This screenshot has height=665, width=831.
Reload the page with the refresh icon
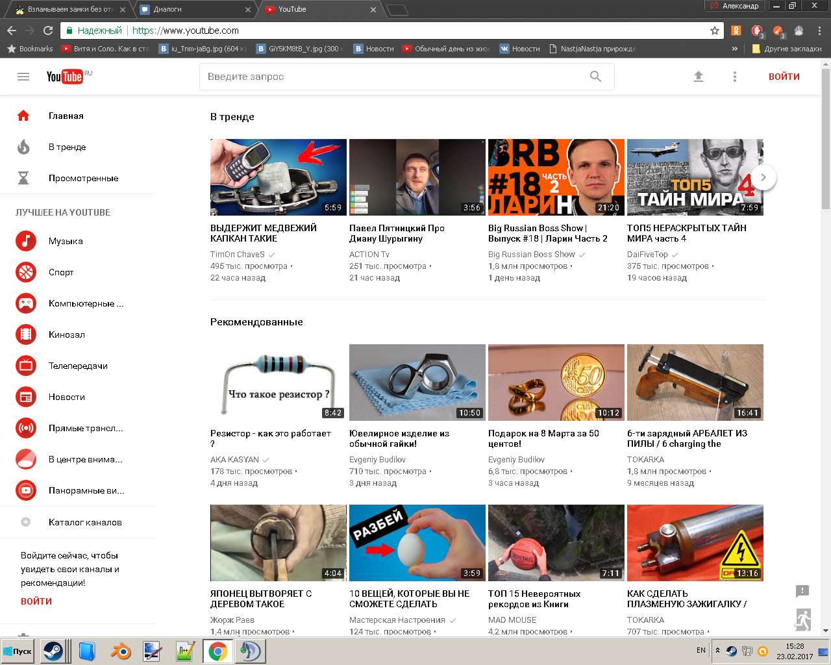[x=48, y=31]
